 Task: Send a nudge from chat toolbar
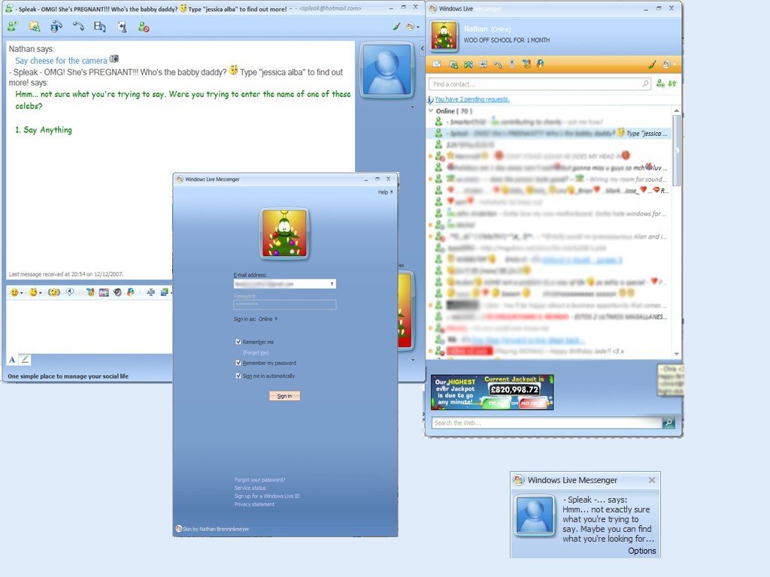(54, 292)
